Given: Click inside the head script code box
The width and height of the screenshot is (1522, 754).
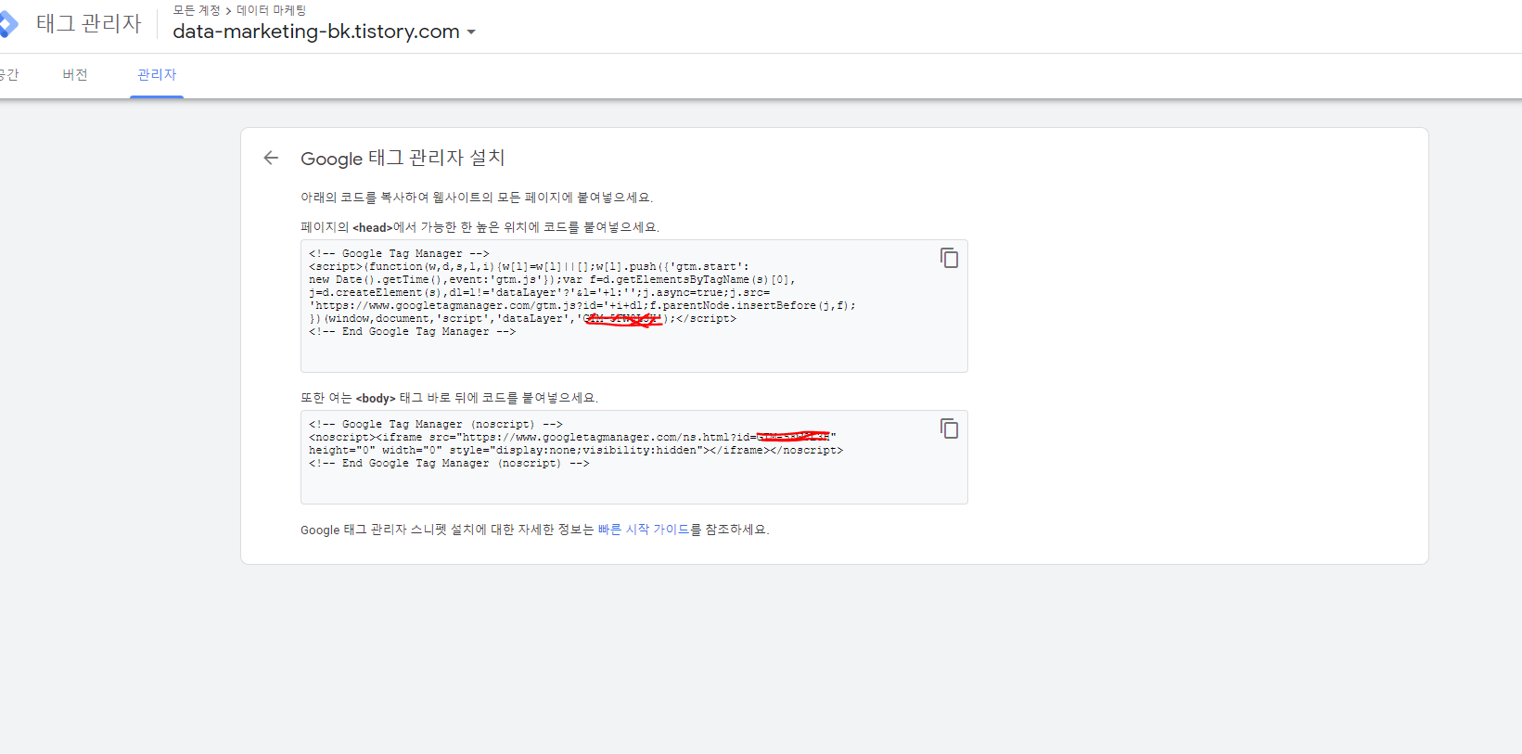Looking at the screenshot, I should point(633,306).
